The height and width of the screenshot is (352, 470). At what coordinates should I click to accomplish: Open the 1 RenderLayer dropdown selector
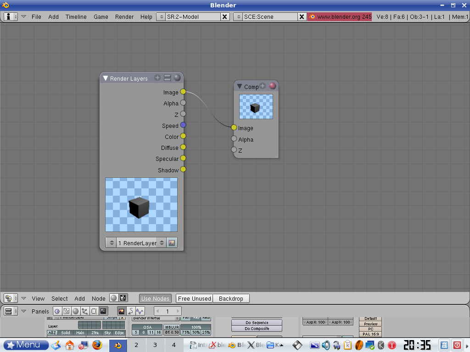click(x=136, y=243)
